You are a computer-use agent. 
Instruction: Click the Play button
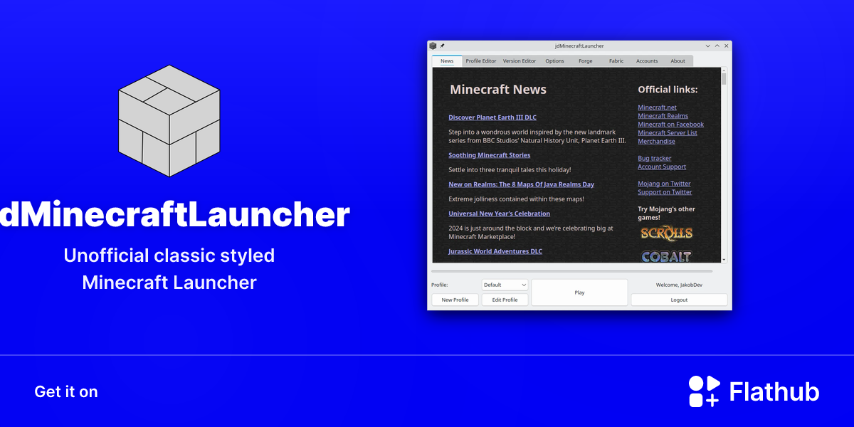(x=579, y=292)
